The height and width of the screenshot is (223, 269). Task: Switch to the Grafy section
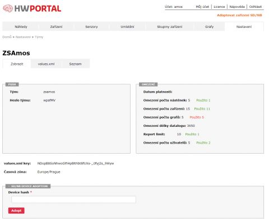click(209, 27)
